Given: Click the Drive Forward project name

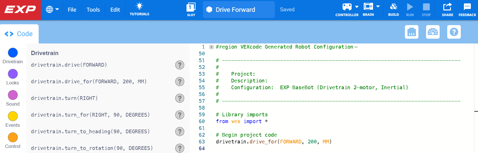Looking at the screenshot, I should pyautogui.click(x=235, y=10).
